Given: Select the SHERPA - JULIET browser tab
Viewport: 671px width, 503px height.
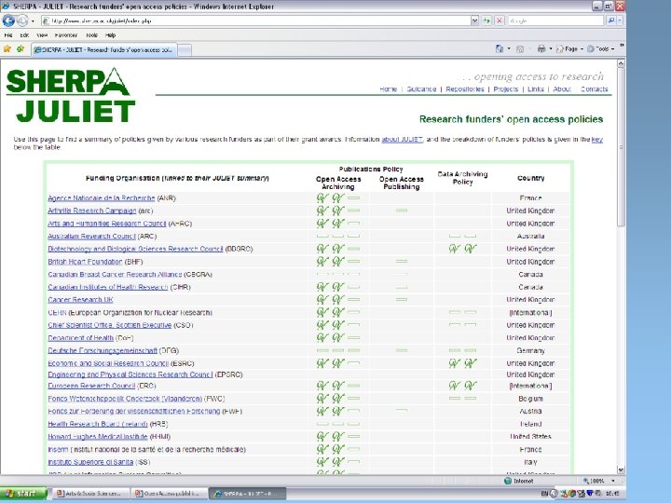Looking at the screenshot, I should click(104, 49).
